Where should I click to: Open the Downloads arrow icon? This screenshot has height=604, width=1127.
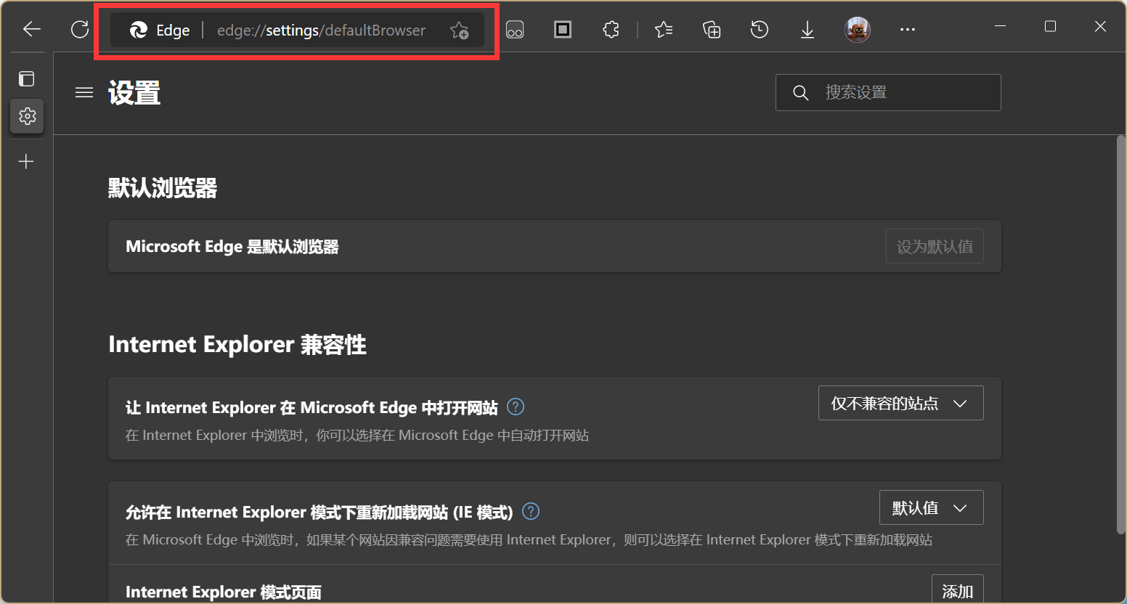pos(807,30)
